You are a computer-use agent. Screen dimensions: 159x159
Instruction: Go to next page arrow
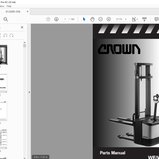(56, 19)
